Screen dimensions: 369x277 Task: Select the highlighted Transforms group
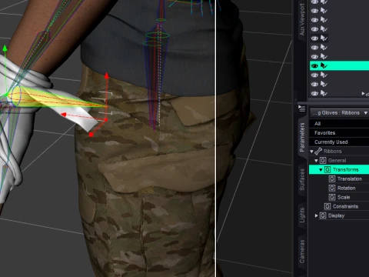point(339,170)
